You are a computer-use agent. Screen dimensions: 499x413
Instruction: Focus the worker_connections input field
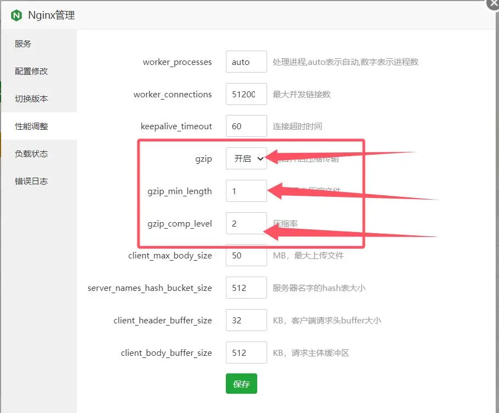click(x=246, y=94)
